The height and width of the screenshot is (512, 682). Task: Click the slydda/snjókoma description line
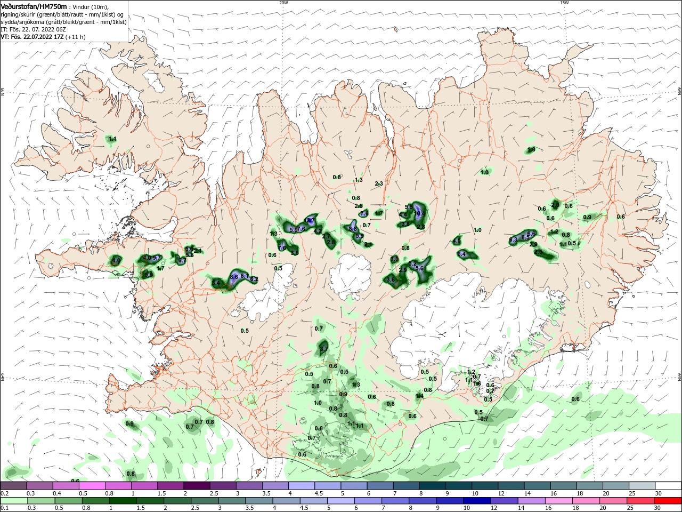(x=63, y=22)
